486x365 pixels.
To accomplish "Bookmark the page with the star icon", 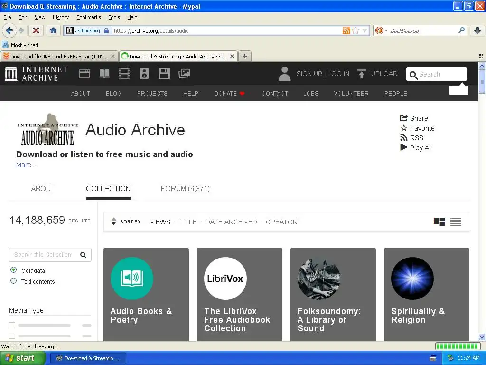I will pos(355,30).
